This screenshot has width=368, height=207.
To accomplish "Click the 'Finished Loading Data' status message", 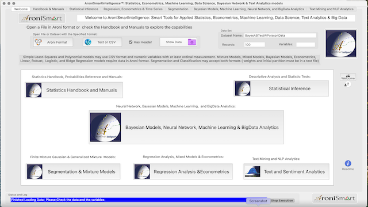I will pyautogui.click(x=57, y=200).
